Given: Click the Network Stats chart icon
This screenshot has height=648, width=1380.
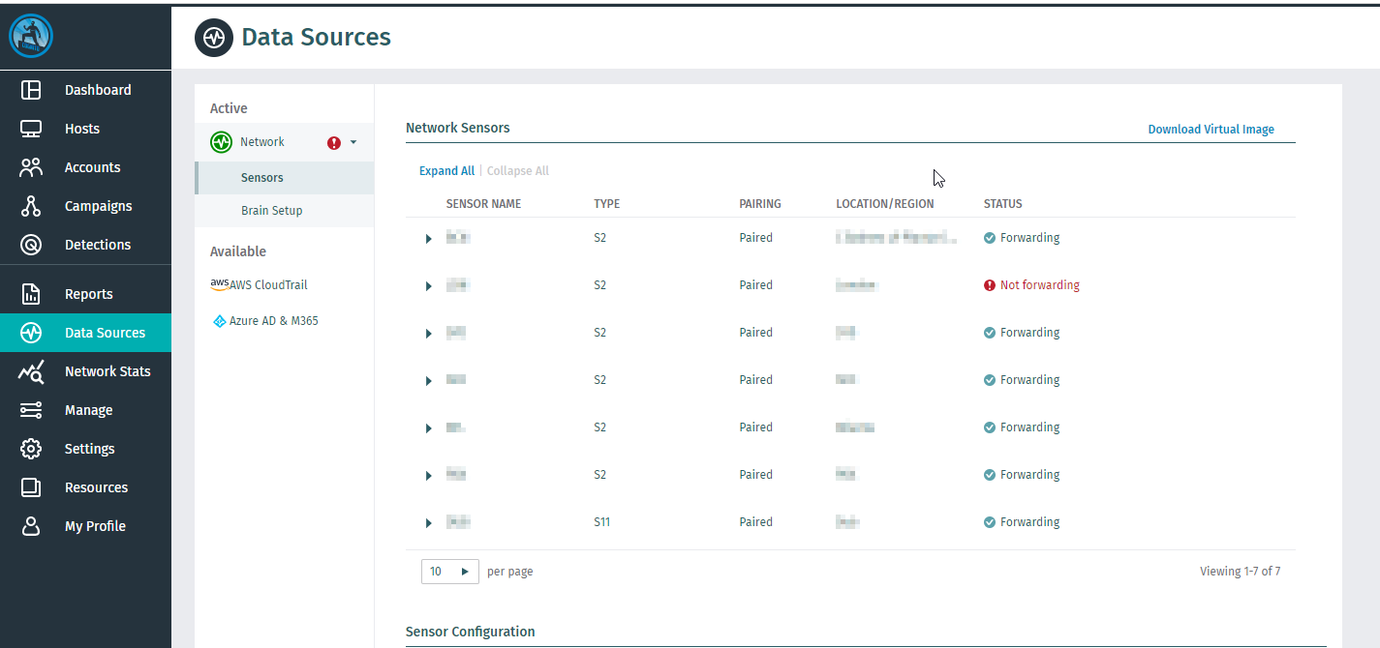Looking at the screenshot, I should click(x=31, y=371).
